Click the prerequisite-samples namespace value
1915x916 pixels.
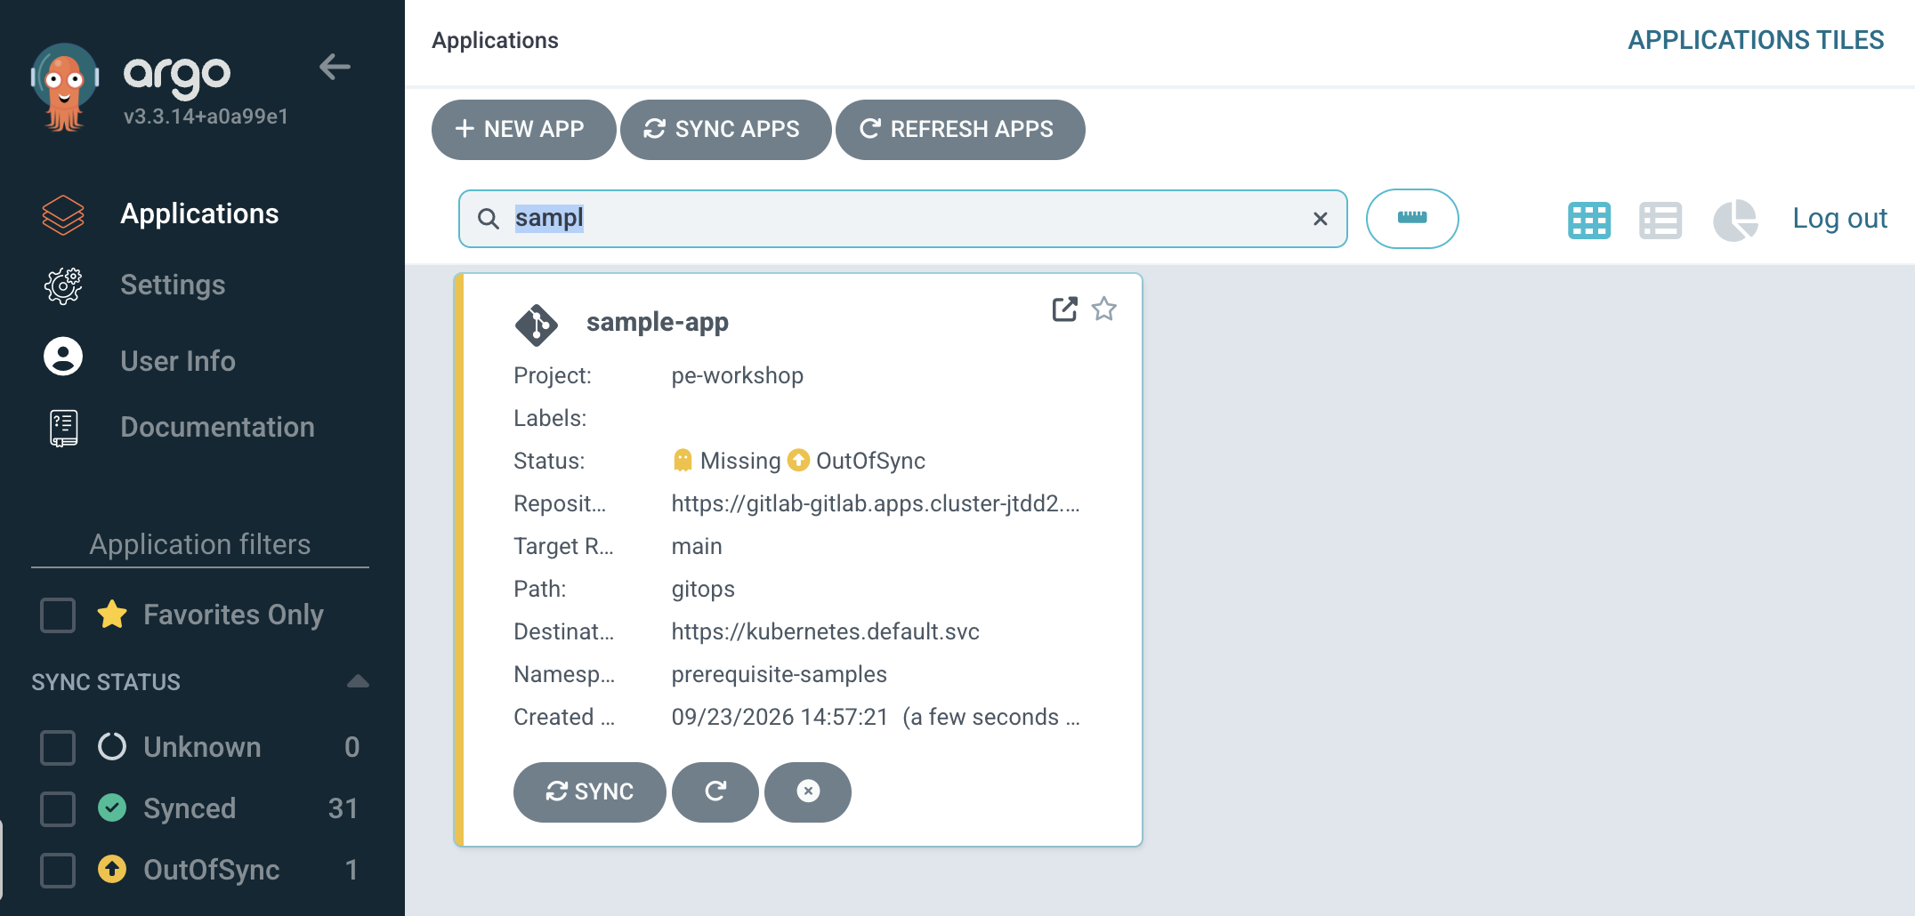click(780, 674)
